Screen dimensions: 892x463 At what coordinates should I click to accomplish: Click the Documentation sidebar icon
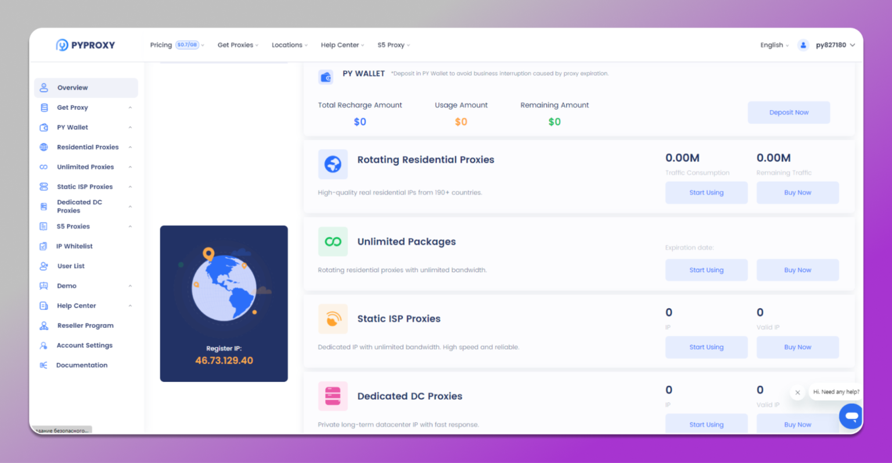(43, 364)
